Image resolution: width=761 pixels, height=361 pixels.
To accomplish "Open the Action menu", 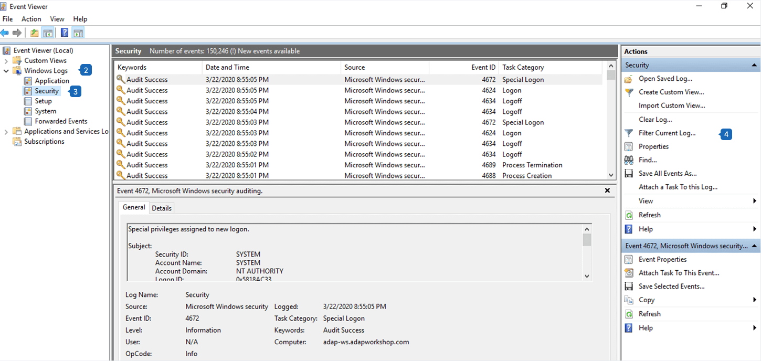I will pyautogui.click(x=31, y=19).
